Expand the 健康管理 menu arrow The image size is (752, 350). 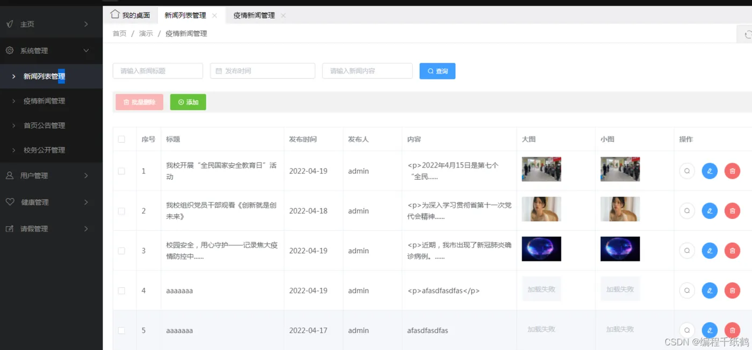pos(86,202)
